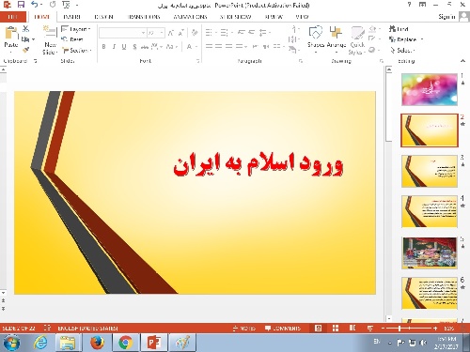Viewport: 470px width, 352px height.
Task: Open the Select dropdown in Editing group
Action: [x=402, y=50]
